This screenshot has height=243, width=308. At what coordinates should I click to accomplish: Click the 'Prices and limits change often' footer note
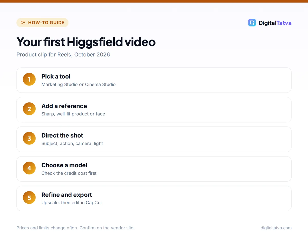click(75, 228)
